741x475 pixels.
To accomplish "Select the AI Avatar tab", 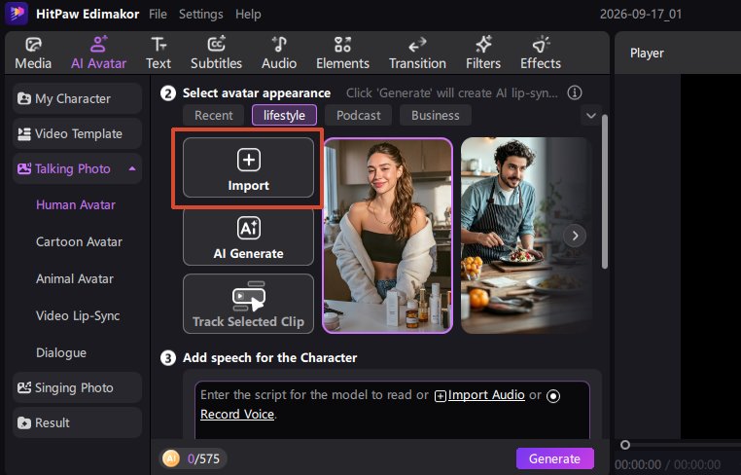I will (99, 53).
